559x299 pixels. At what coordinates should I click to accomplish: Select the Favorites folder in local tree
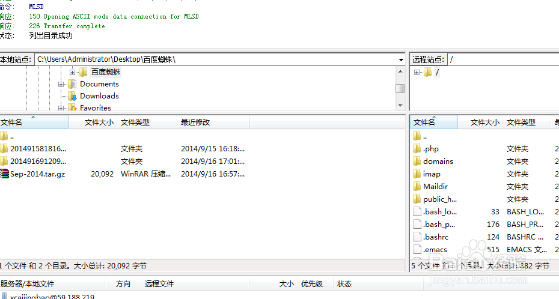pos(96,107)
